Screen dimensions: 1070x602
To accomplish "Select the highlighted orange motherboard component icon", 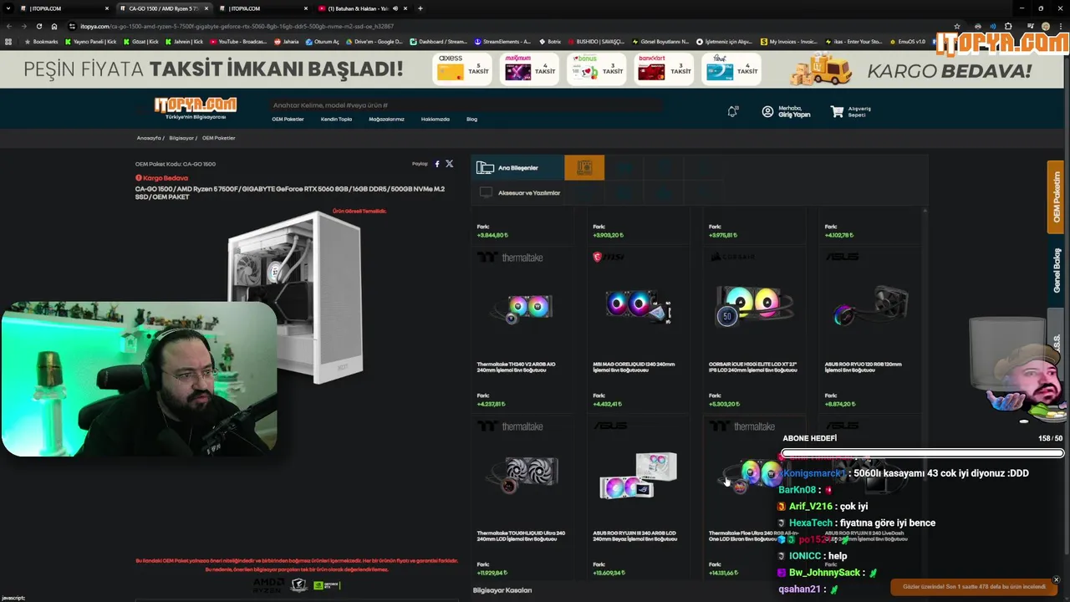I will tap(584, 167).
